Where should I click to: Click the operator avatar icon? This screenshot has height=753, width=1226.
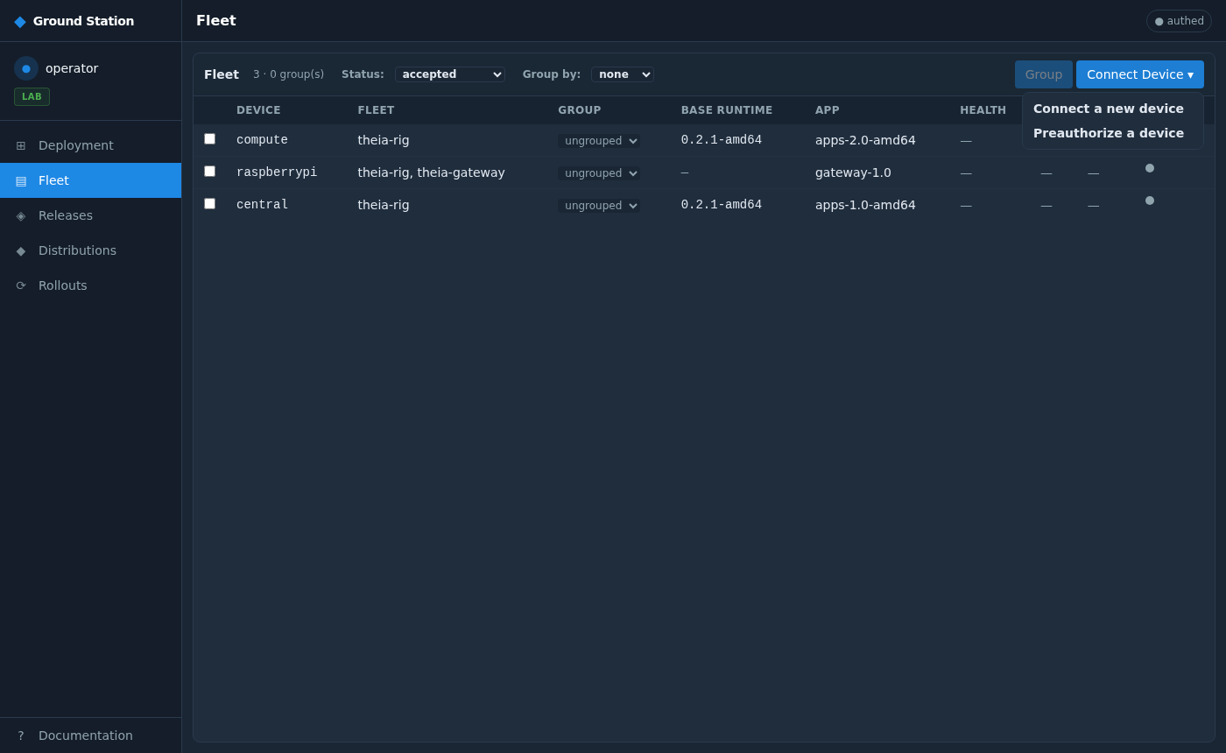(26, 68)
